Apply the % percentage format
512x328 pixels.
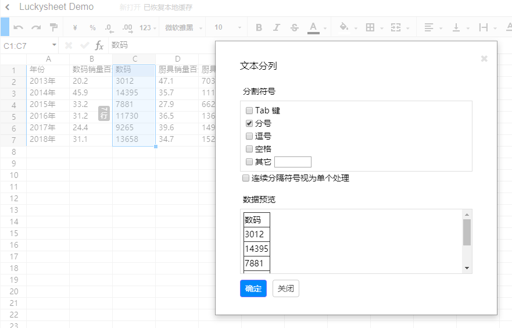click(93, 27)
